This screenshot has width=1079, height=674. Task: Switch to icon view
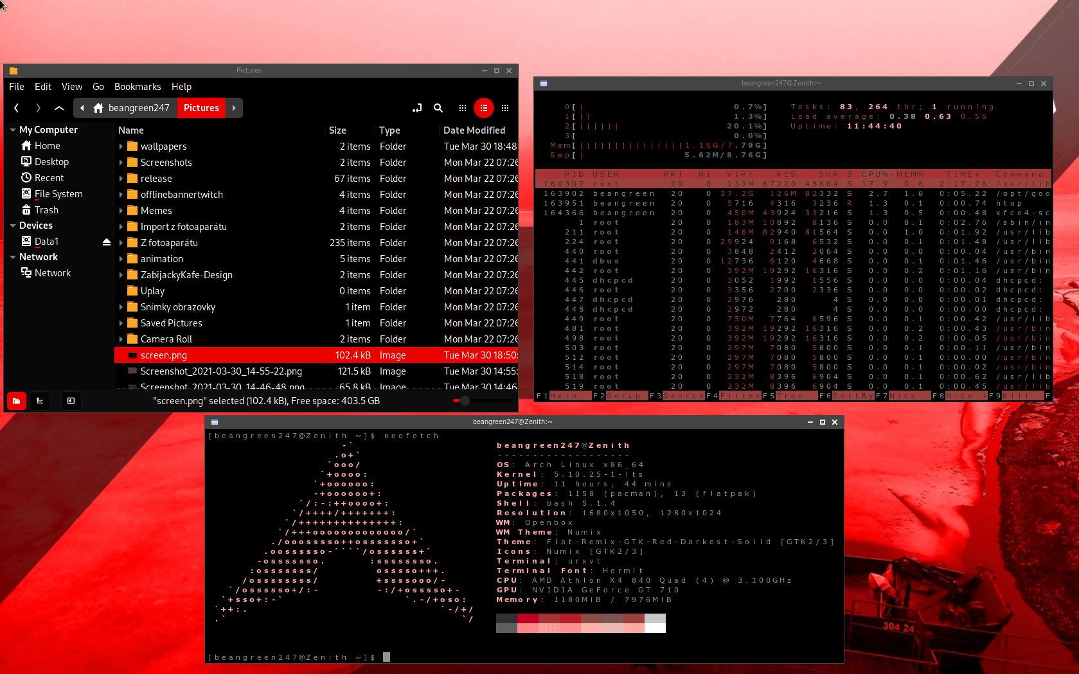tap(463, 108)
